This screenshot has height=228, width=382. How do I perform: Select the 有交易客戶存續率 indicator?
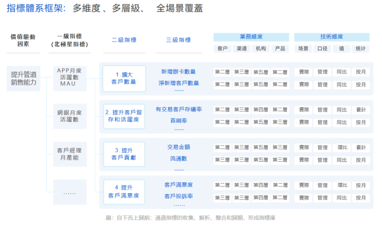[x=178, y=109]
